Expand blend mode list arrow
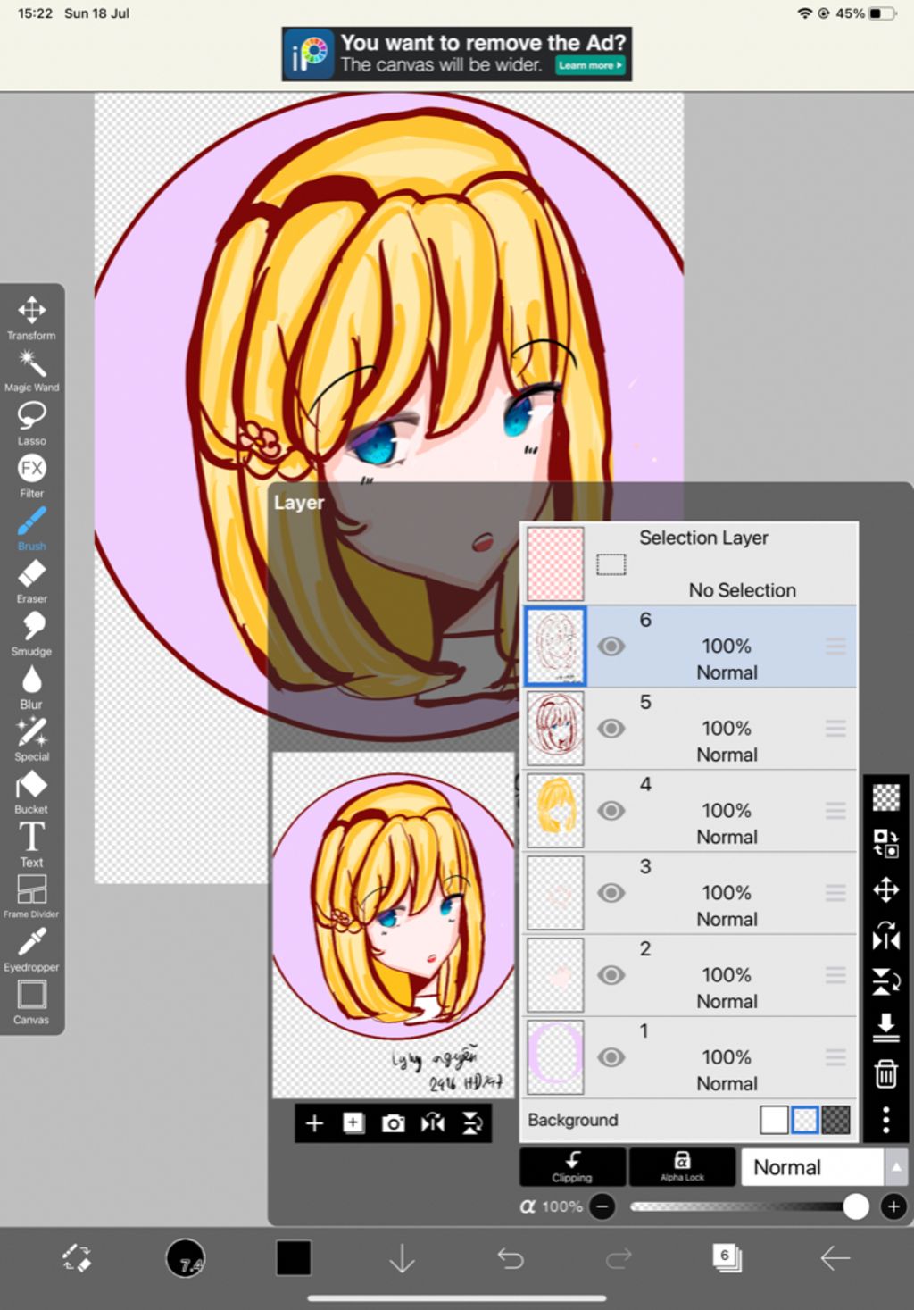Viewport: 914px width, 1310px height. tap(895, 1167)
